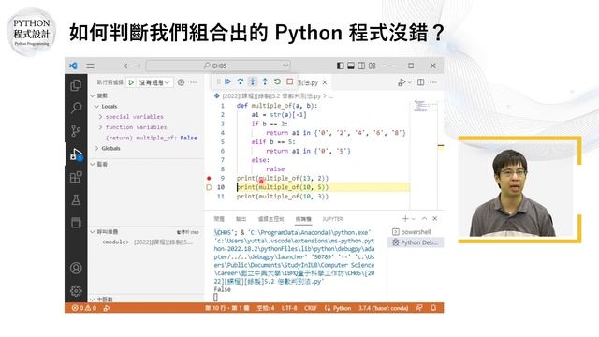The width and height of the screenshot is (599, 337).
Task: Open the debug configuration dropdown
Action: tap(153, 82)
